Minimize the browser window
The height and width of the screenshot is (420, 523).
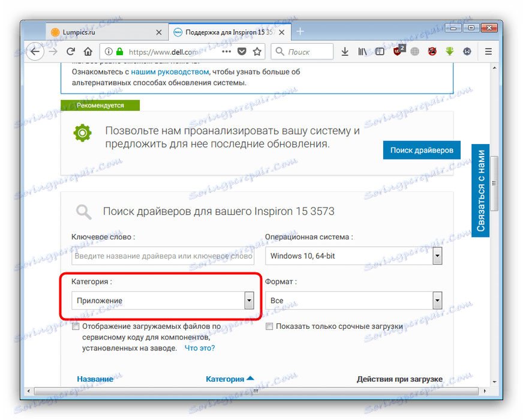(453, 28)
